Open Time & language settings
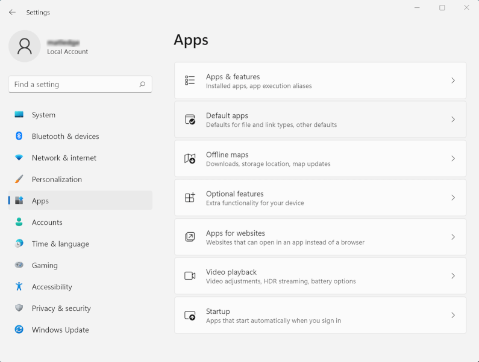Viewport: 479px width, 362px height. tap(80, 244)
